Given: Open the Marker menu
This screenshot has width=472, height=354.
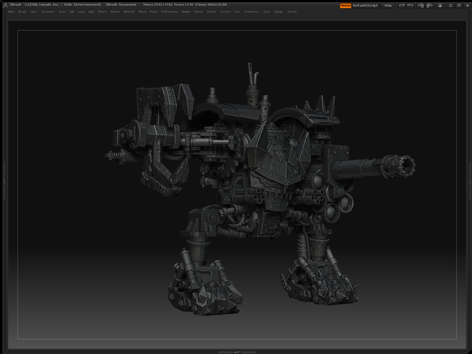Looking at the screenshot, I should [115, 12].
